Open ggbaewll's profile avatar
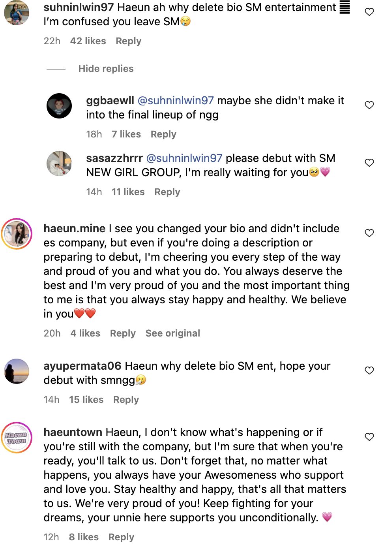 (x=59, y=106)
